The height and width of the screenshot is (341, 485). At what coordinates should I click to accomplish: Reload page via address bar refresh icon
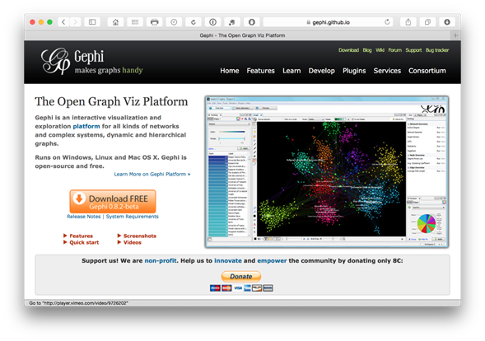click(x=387, y=22)
